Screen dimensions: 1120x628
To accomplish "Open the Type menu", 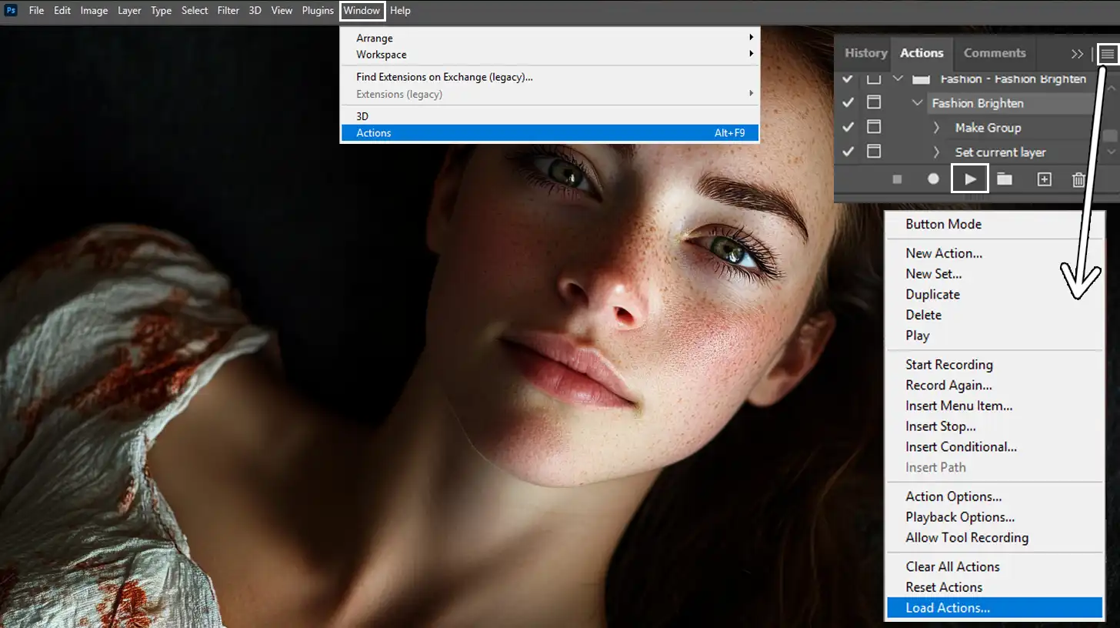I will (x=161, y=11).
